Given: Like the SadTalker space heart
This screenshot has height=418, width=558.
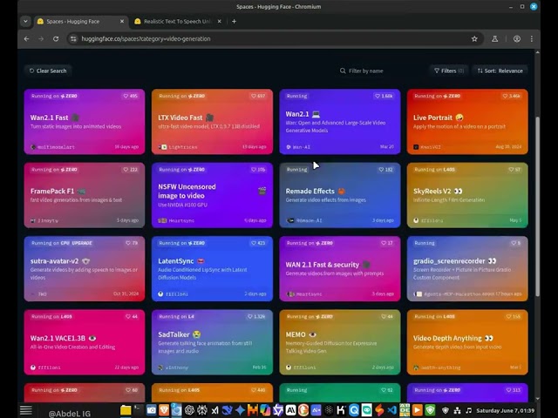Looking at the screenshot, I should 256,316.
